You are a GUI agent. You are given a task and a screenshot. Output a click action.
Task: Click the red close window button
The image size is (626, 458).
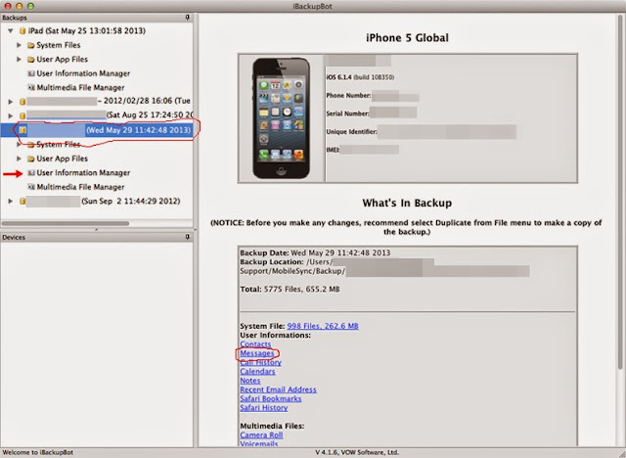click(8, 6)
